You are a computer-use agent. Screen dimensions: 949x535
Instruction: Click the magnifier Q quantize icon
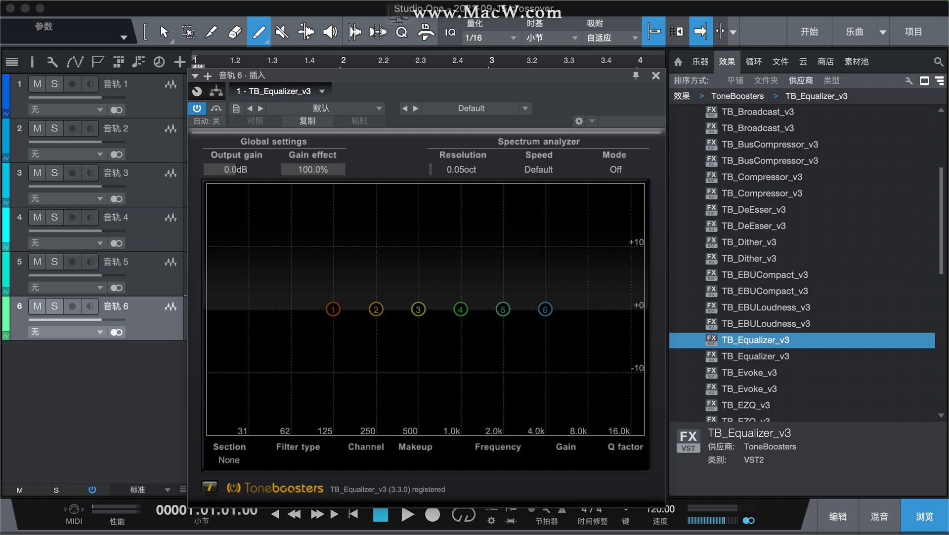pyautogui.click(x=401, y=32)
